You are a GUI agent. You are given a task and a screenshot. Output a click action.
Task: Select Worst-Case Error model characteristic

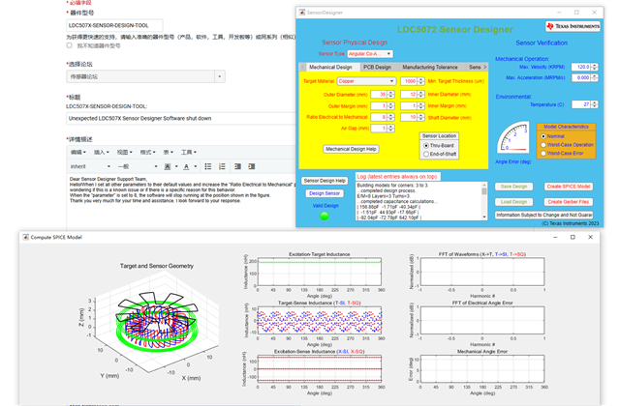543,153
